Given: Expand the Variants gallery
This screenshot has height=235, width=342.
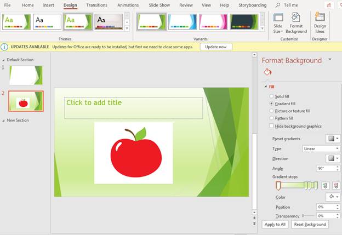Looking at the screenshot, I should point(263,28).
